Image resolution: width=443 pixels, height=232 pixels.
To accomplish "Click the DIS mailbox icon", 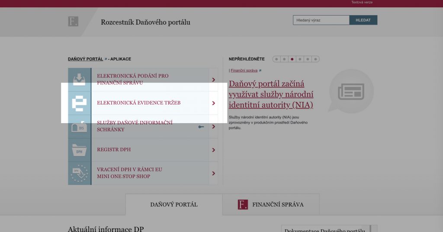I will point(79,127).
